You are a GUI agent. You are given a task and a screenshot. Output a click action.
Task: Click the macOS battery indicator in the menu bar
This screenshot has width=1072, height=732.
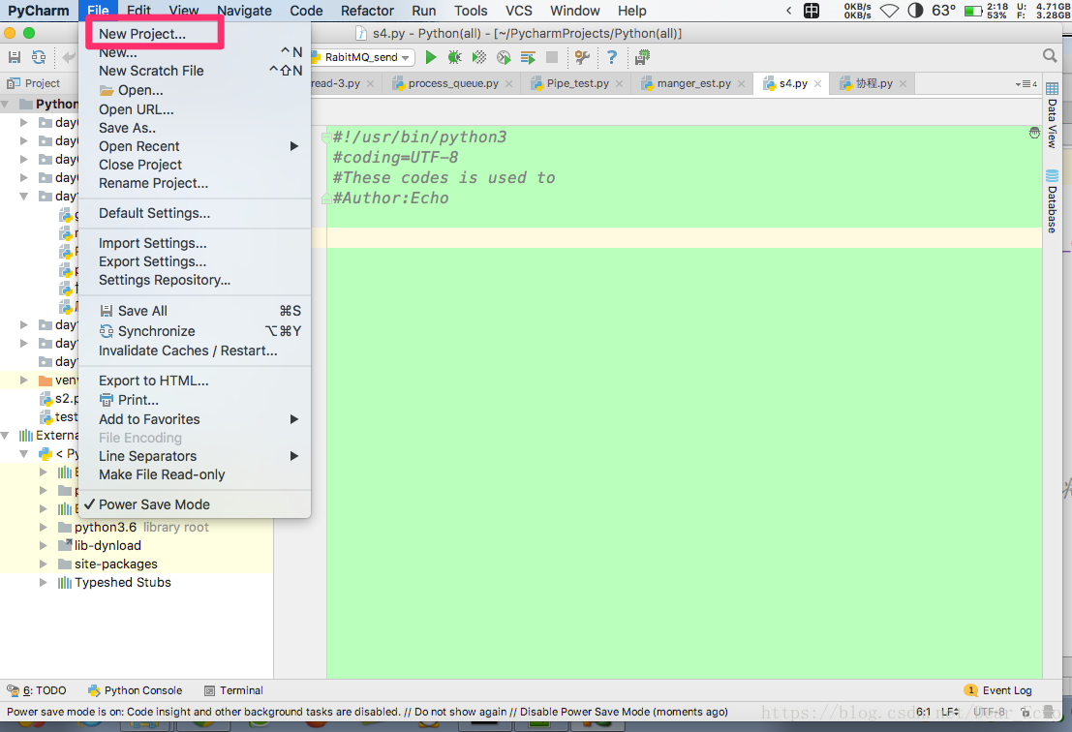[973, 11]
